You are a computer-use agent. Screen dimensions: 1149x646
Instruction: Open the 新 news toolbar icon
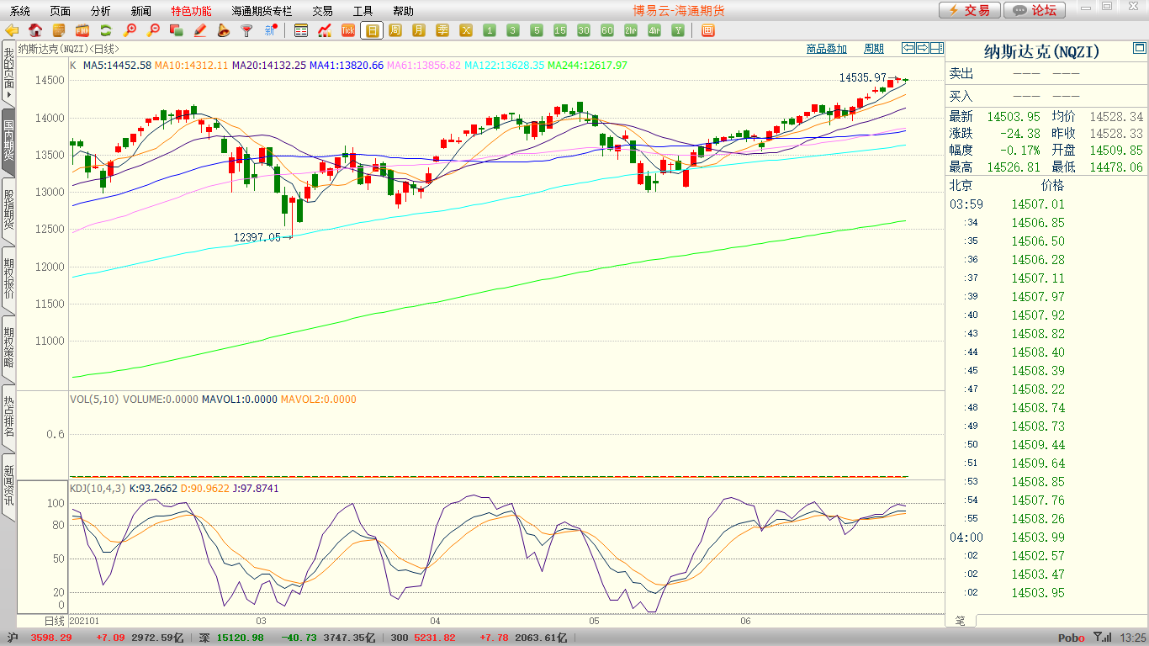point(270,30)
